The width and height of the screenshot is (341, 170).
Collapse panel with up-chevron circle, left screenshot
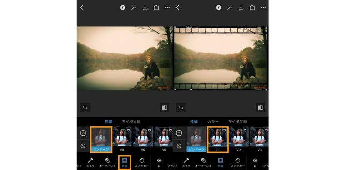pyautogui.click(x=83, y=133)
